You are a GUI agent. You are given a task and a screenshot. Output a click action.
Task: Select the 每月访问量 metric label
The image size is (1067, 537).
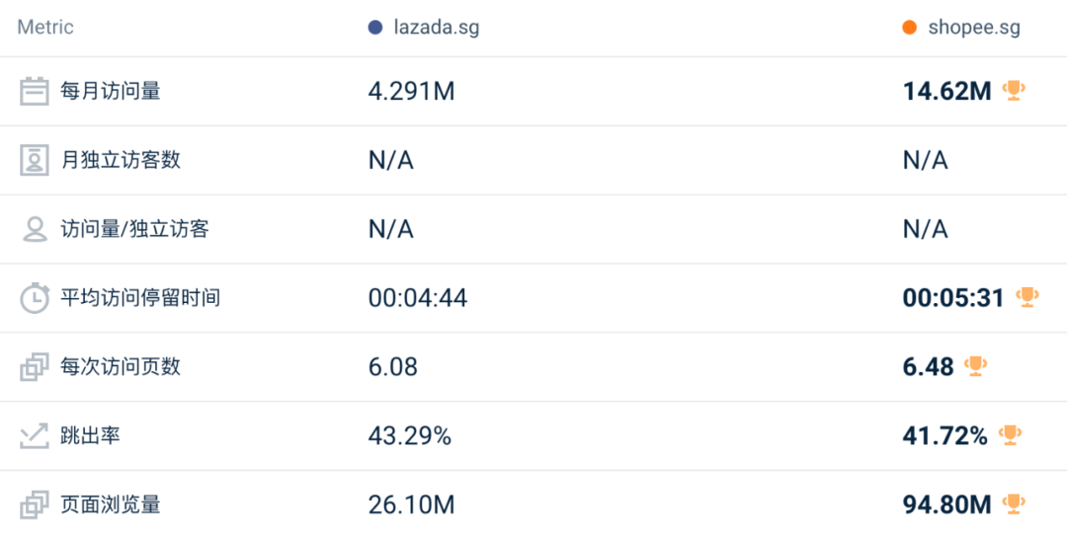[111, 91]
